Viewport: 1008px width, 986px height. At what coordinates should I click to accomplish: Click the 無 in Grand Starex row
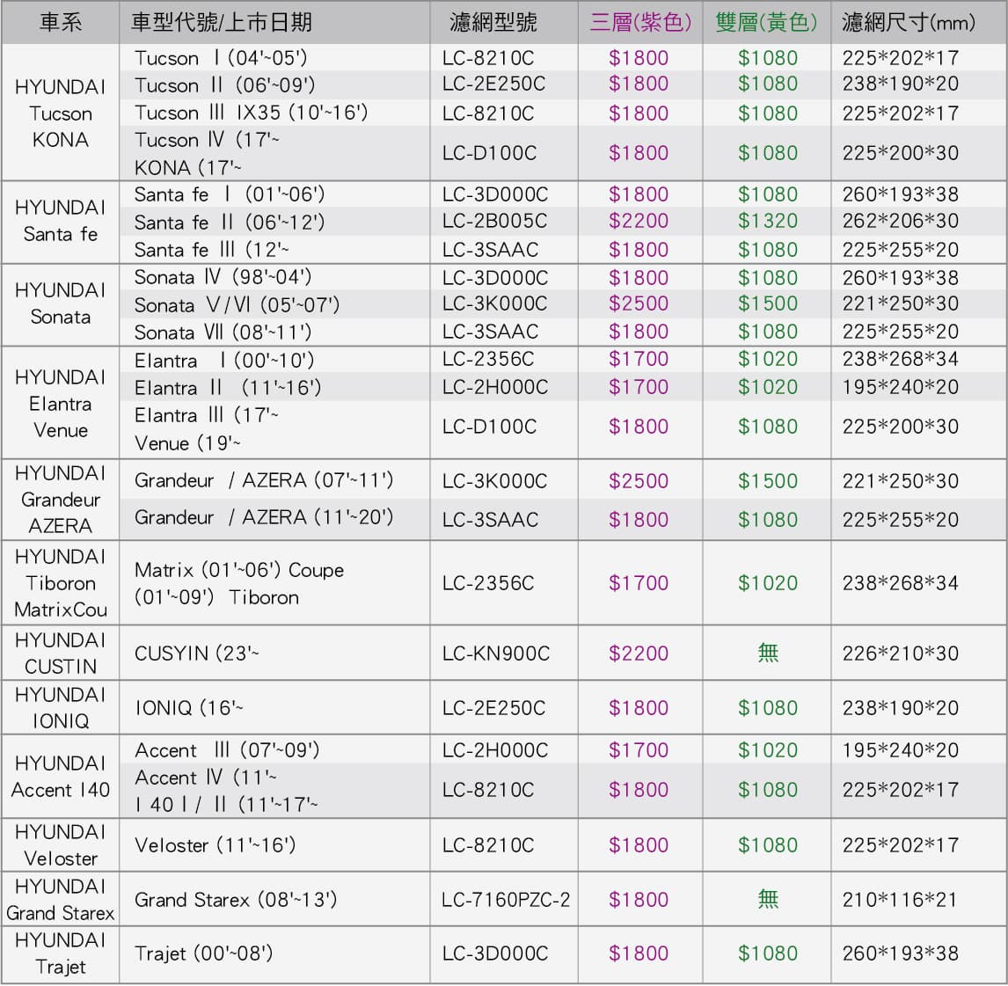point(768,899)
